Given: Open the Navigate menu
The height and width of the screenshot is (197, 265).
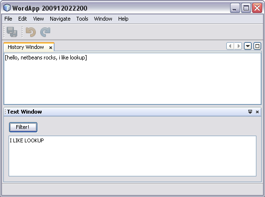Looking at the screenshot, I should (x=60, y=19).
